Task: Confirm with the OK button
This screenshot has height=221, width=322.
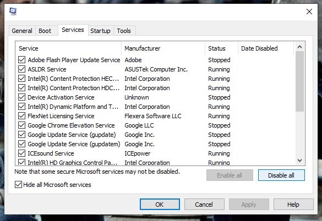Action: (x=160, y=205)
